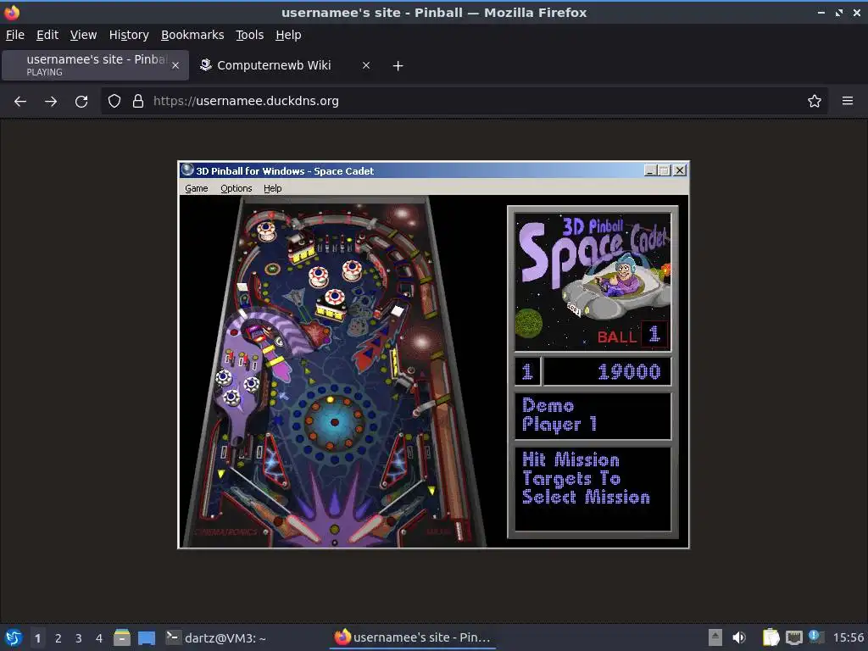The width and height of the screenshot is (868, 651).
Task: Go back with the browser back arrow
Action: pyautogui.click(x=20, y=102)
